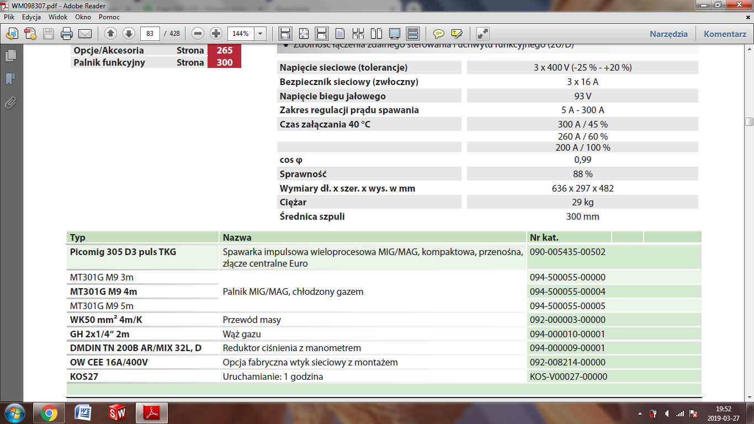754x424 pixels.
Task: Open the Widok menu
Action: pyautogui.click(x=58, y=17)
